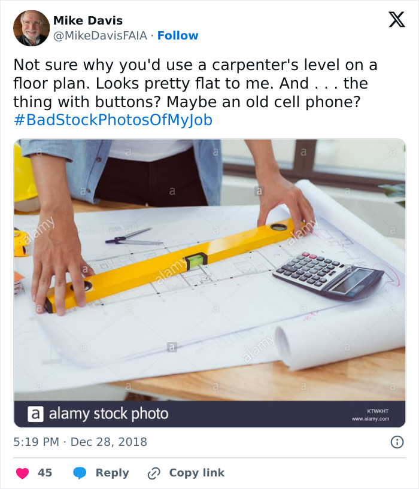Toggle following by clicking Follow
The image size is (419, 489).
179,35
